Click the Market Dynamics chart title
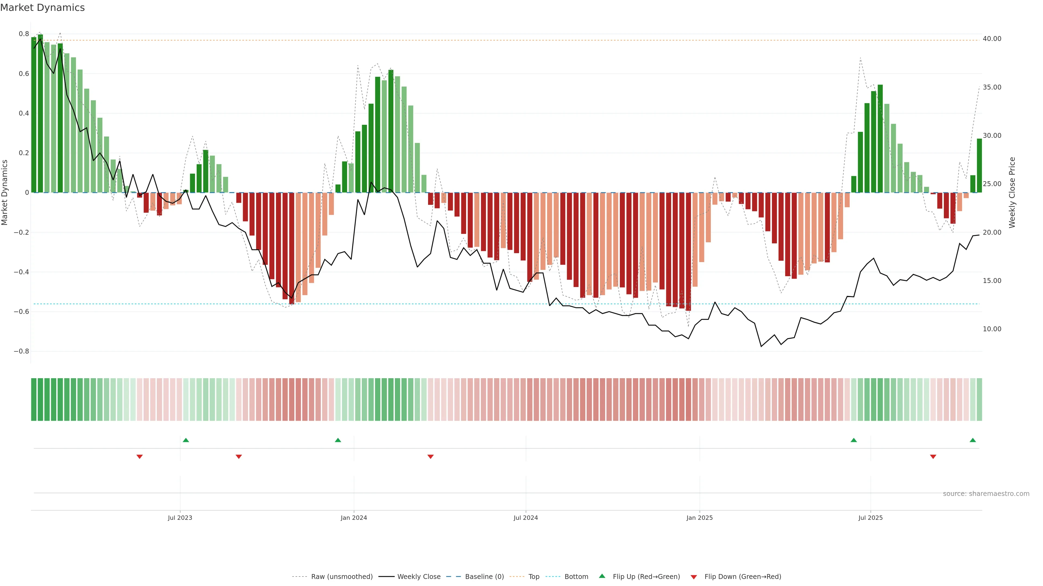Screen dimensions: 1043x586 43,8
